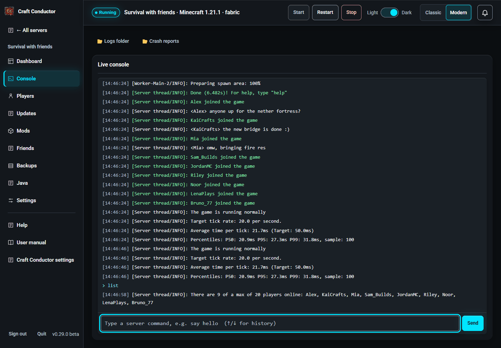Click the Java sidebar icon
This screenshot has width=501, height=348.
click(11, 183)
